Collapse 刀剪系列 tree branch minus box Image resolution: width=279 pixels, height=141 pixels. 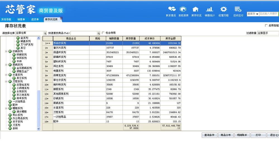click(6, 81)
